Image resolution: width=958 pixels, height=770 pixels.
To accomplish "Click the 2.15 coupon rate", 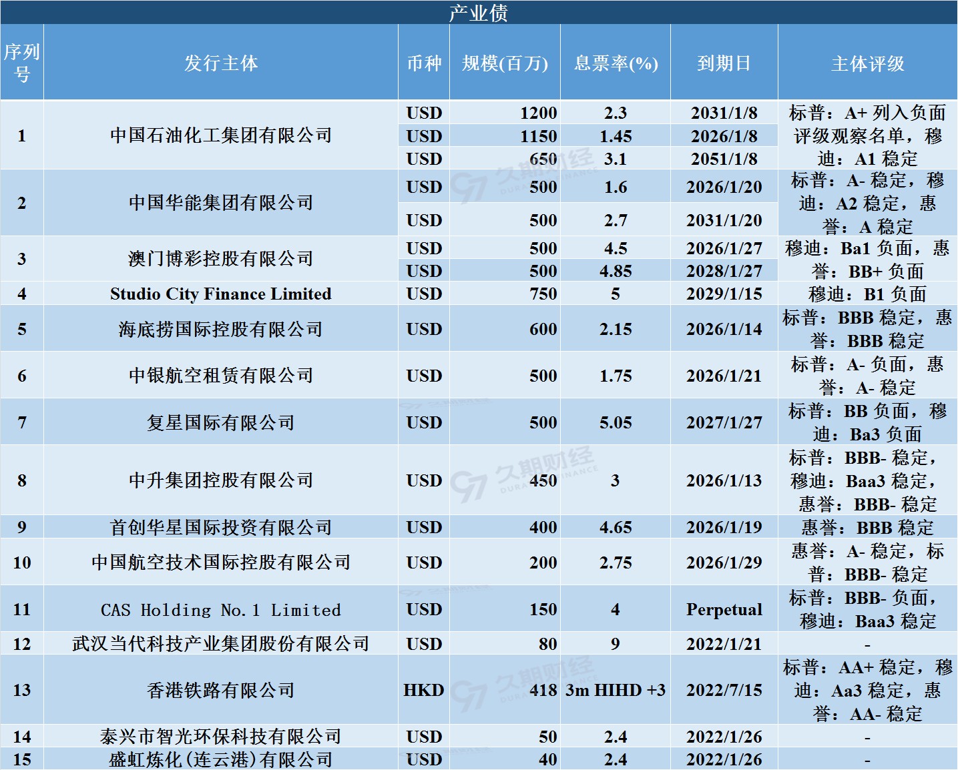I will coord(616,329).
